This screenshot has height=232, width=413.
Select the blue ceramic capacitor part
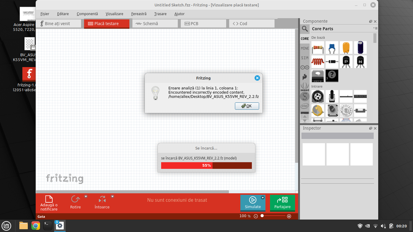(332, 48)
